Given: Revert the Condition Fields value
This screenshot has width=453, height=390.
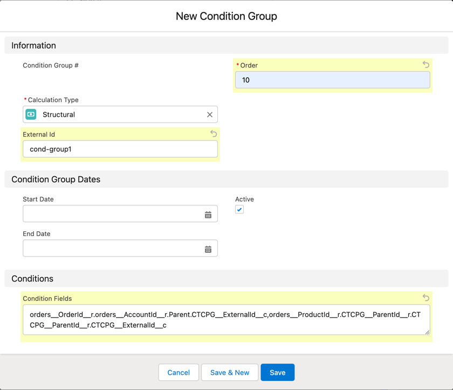Looking at the screenshot, I should click(425, 298).
